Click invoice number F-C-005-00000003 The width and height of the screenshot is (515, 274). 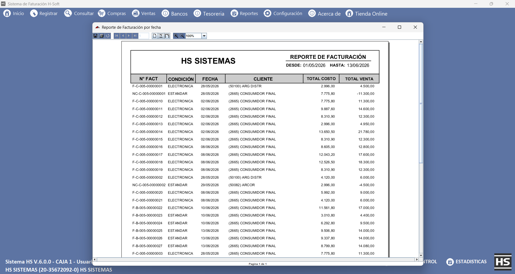pos(147,254)
